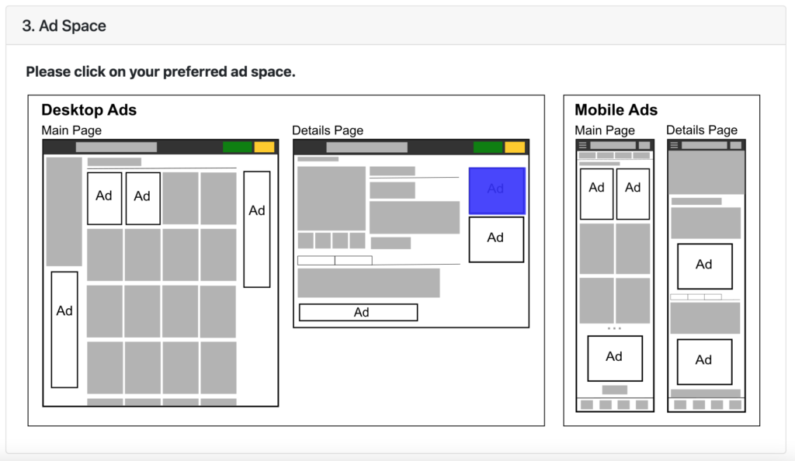This screenshot has height=461, width=795.
Task: Choose tall left sidebar Ad on Desktop Main Page
Action: [x=64, y=330]
